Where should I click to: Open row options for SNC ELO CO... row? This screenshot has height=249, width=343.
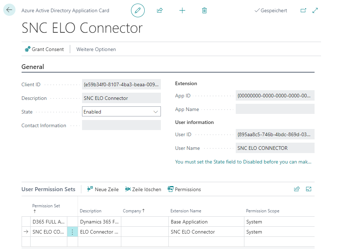point(72,232)
